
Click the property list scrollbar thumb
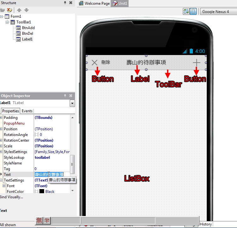72,164
